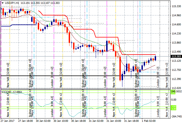Image resolution: width=182 pixels, height=124 pixels.
Task: Click the 114.600 price scale label
Action: pos(176,25)
